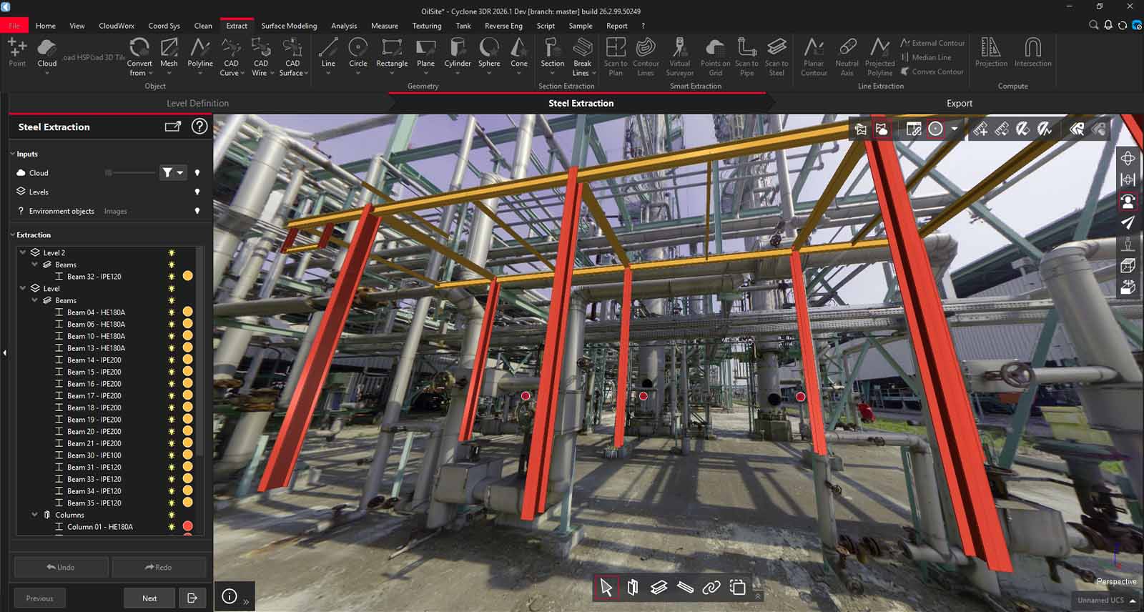Click the color swatch for Beam 13 - HE180A

click(x=187, y=348)
